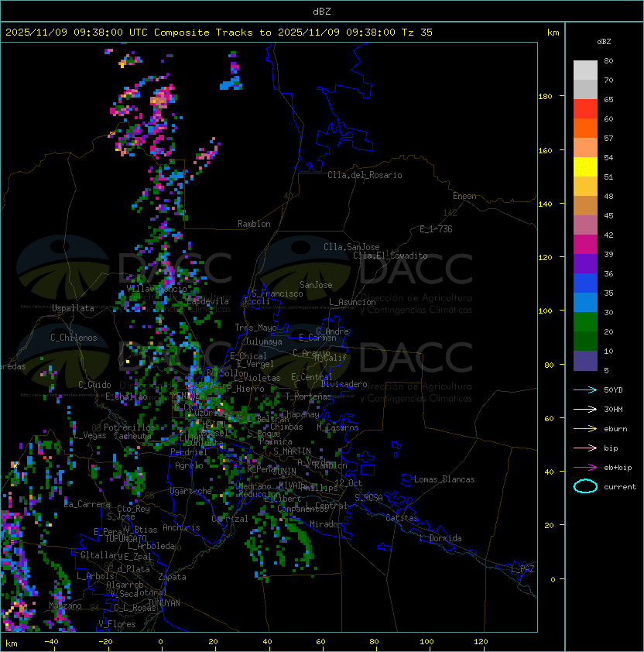Pick the bright green swatch above 20 dBZ

click(x=585, y=322)
